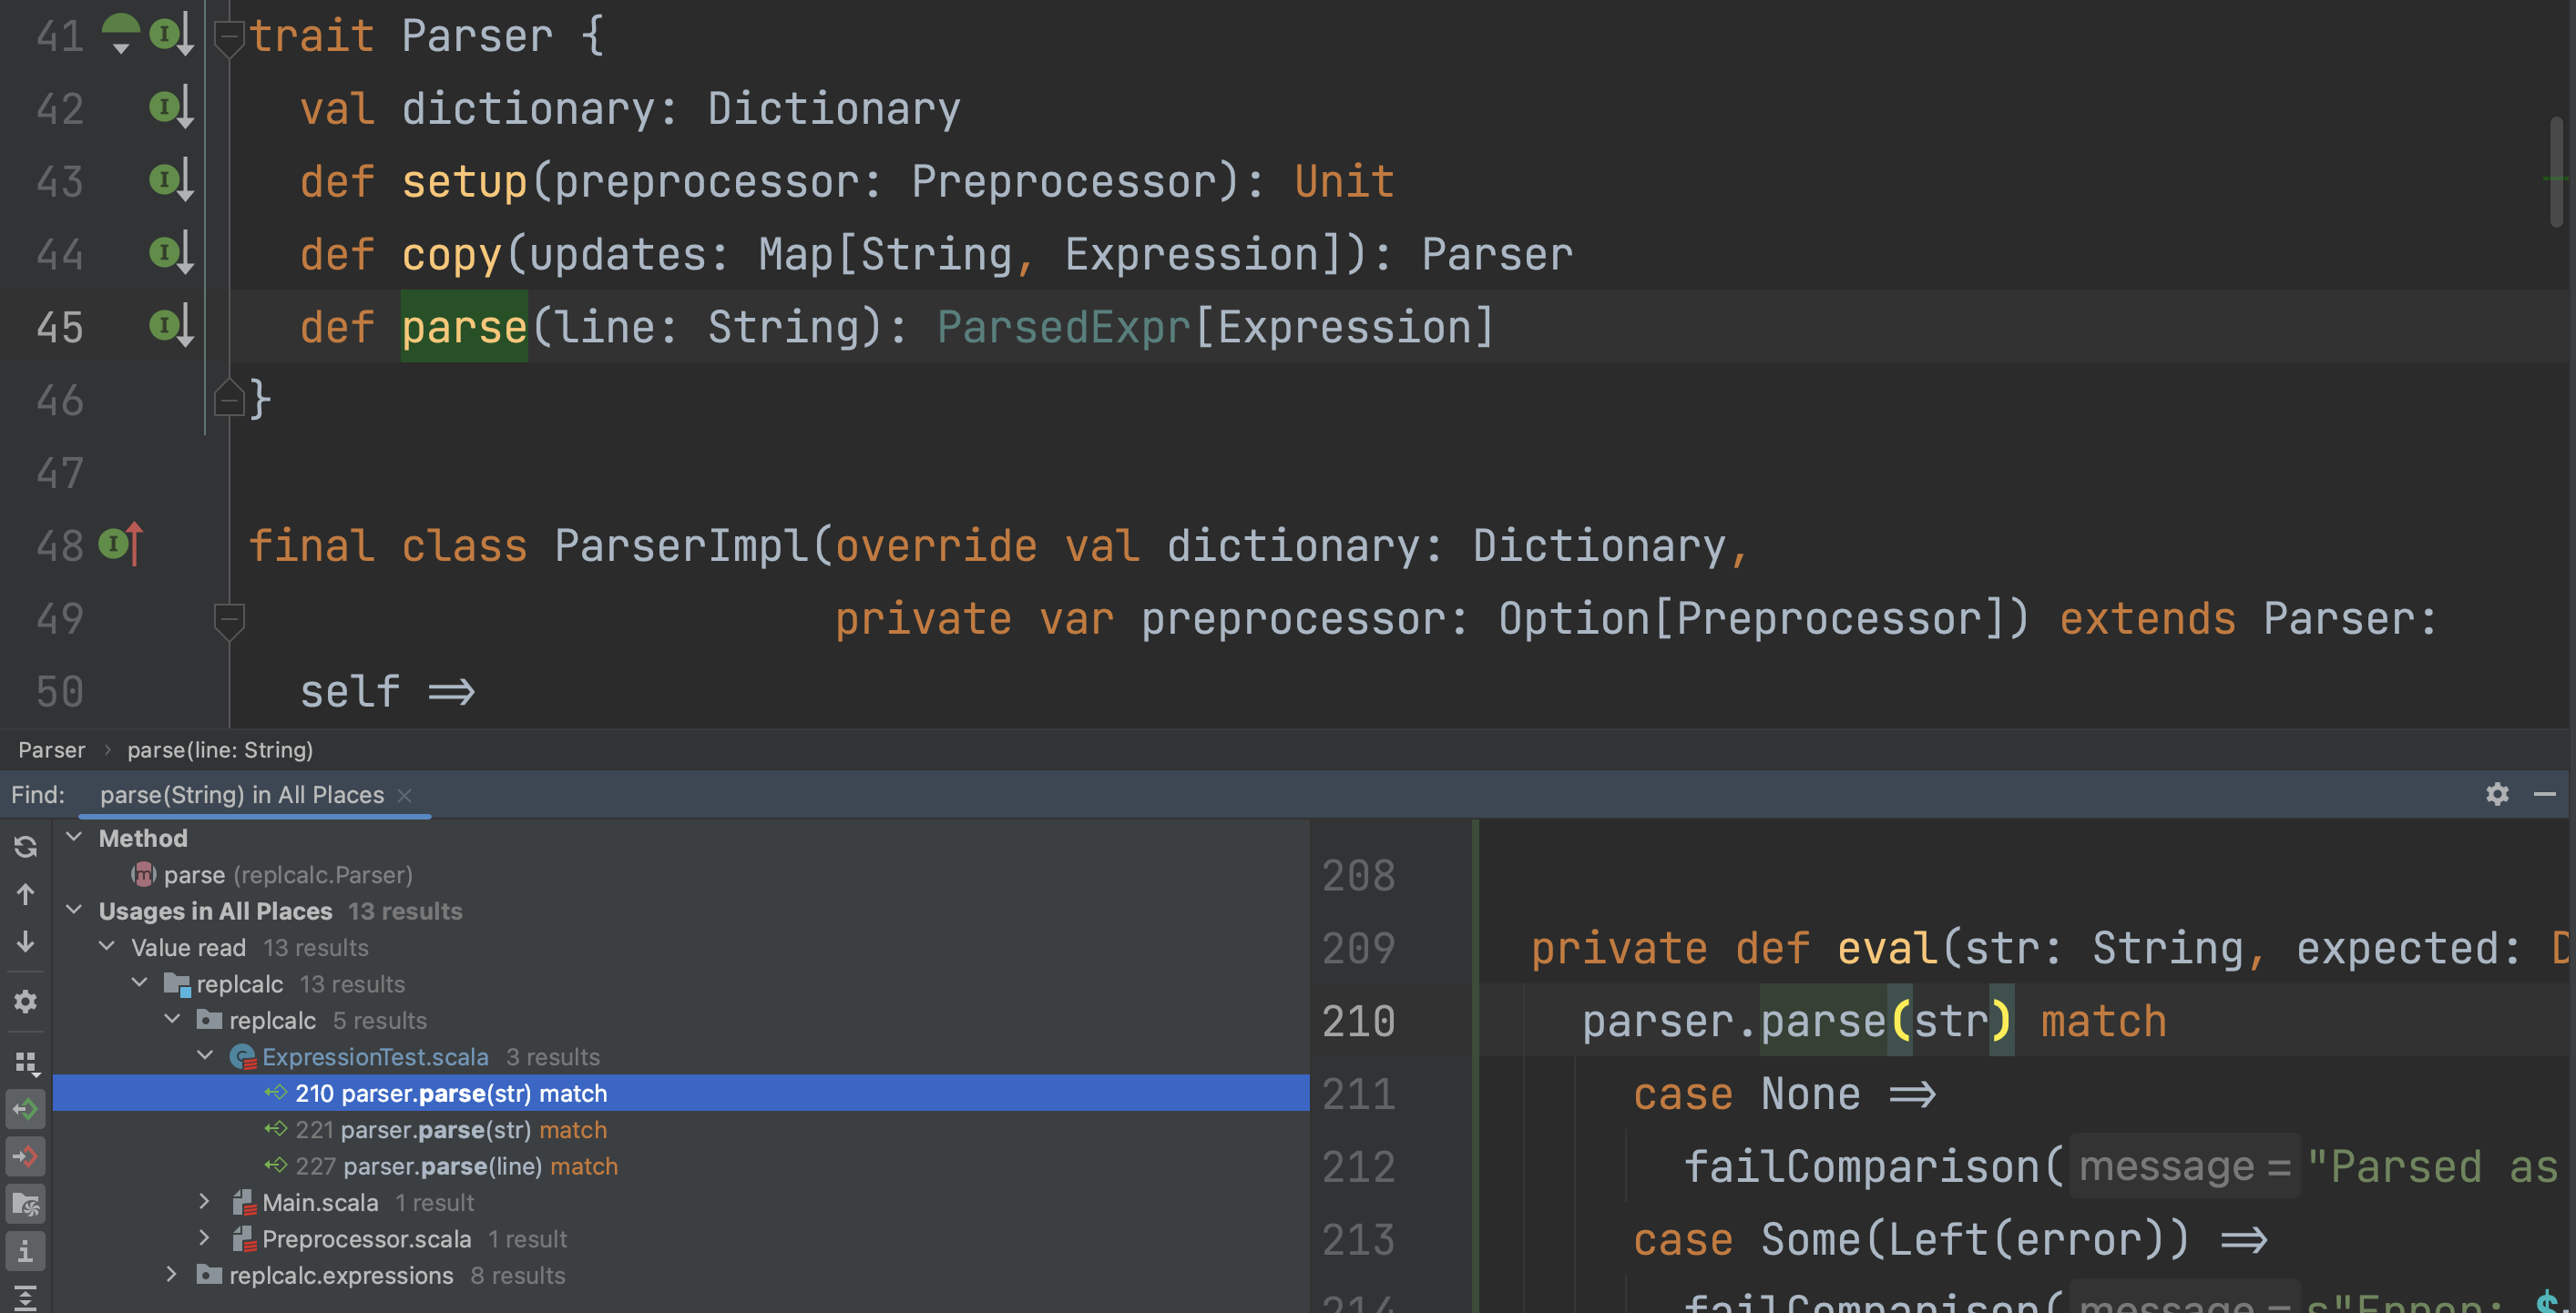Screen dimensions: 2576x1313
Task: Open the usage view settings gear in sidebar
Action: [25, 1003]
